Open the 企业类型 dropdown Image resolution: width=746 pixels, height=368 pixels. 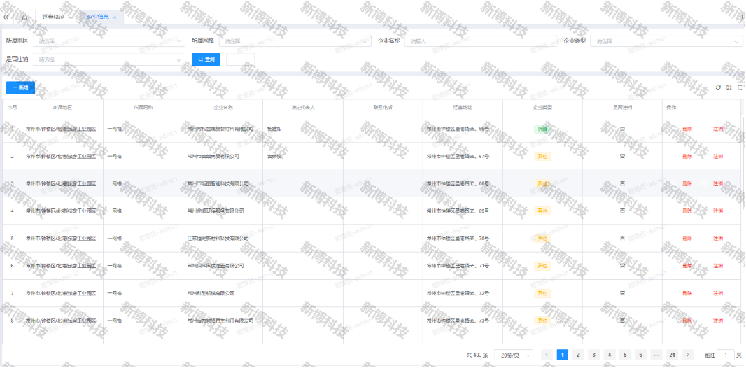666,41
